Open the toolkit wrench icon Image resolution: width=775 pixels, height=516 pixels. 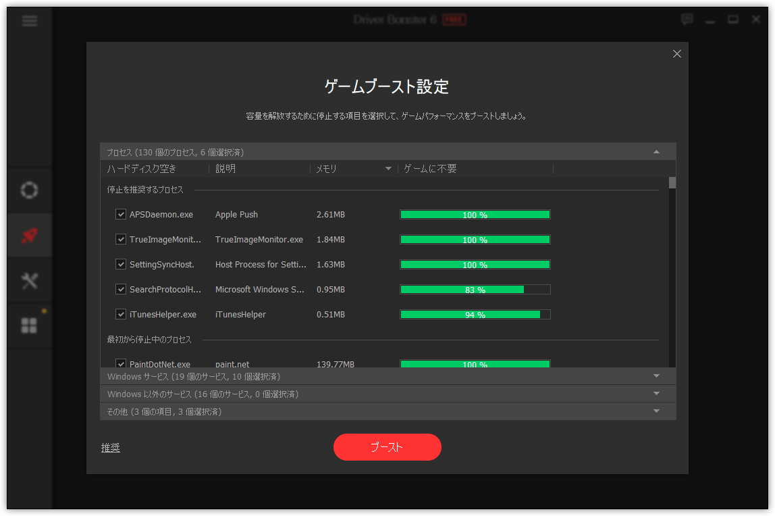[x=29, y=280]
